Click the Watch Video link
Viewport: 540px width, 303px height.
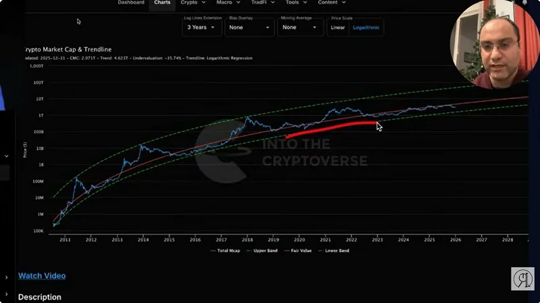coord(42,275)
